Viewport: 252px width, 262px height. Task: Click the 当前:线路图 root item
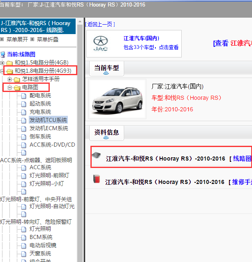click(21, 55)
